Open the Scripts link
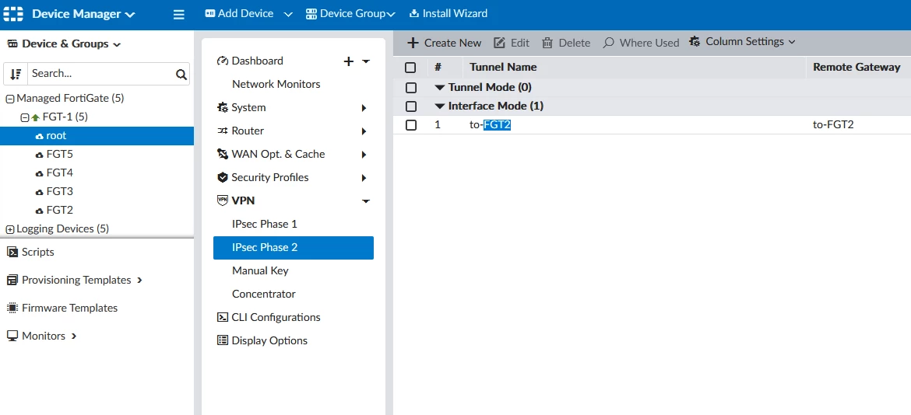Image resolution: width=911 pixels, height=415 pixels. (38, 252)
